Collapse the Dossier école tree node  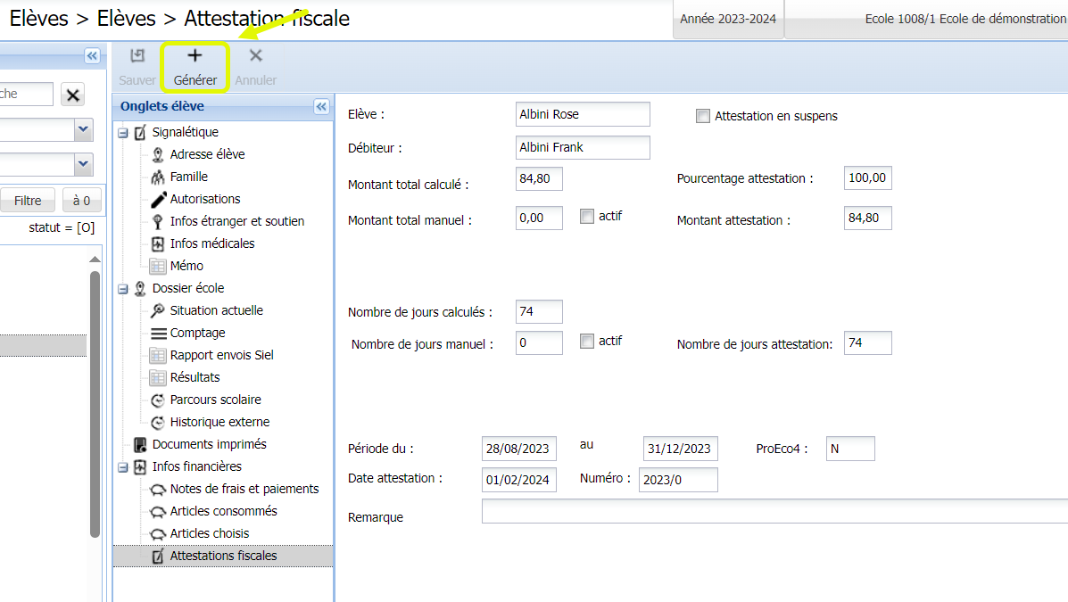[123, 289]
